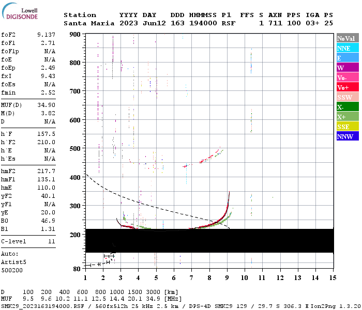Click the foF1 value 2.71
Viewport: 362px width, 310px height.
click(48, 43)
